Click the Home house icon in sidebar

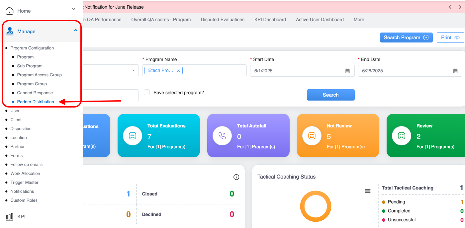(10, 11)
